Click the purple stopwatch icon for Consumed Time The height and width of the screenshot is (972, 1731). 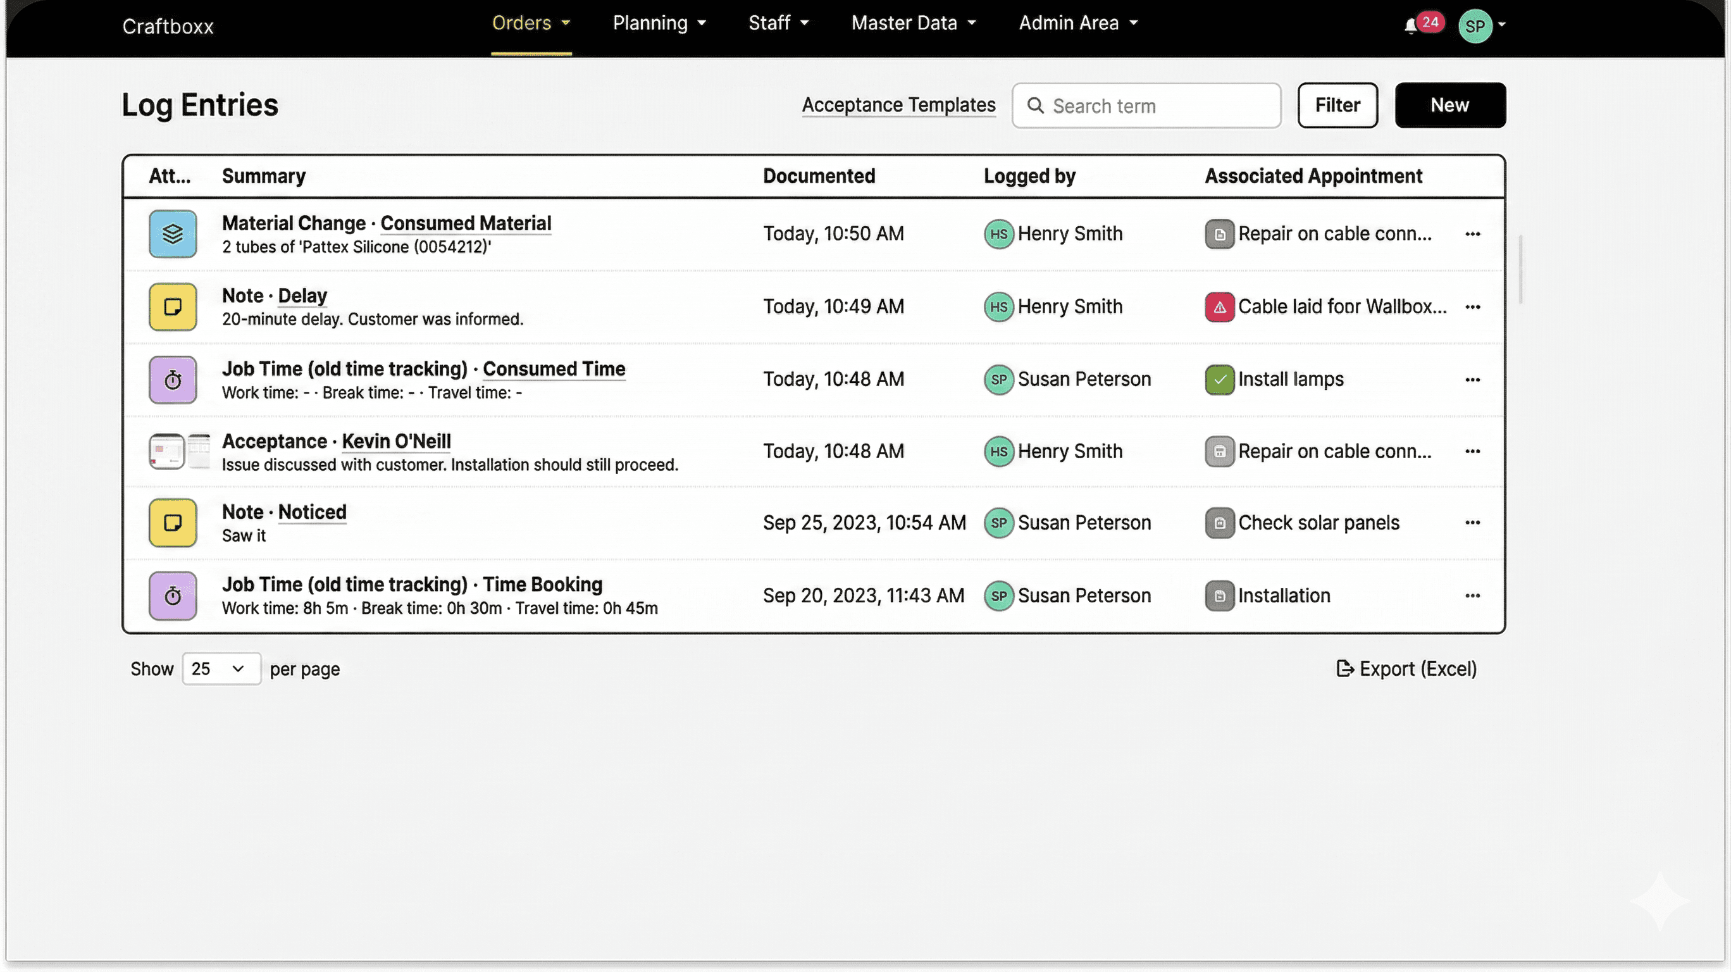[x=173, y=380]
